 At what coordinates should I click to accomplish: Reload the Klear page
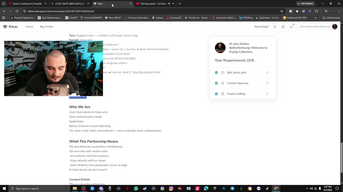(x=17, y=11)
